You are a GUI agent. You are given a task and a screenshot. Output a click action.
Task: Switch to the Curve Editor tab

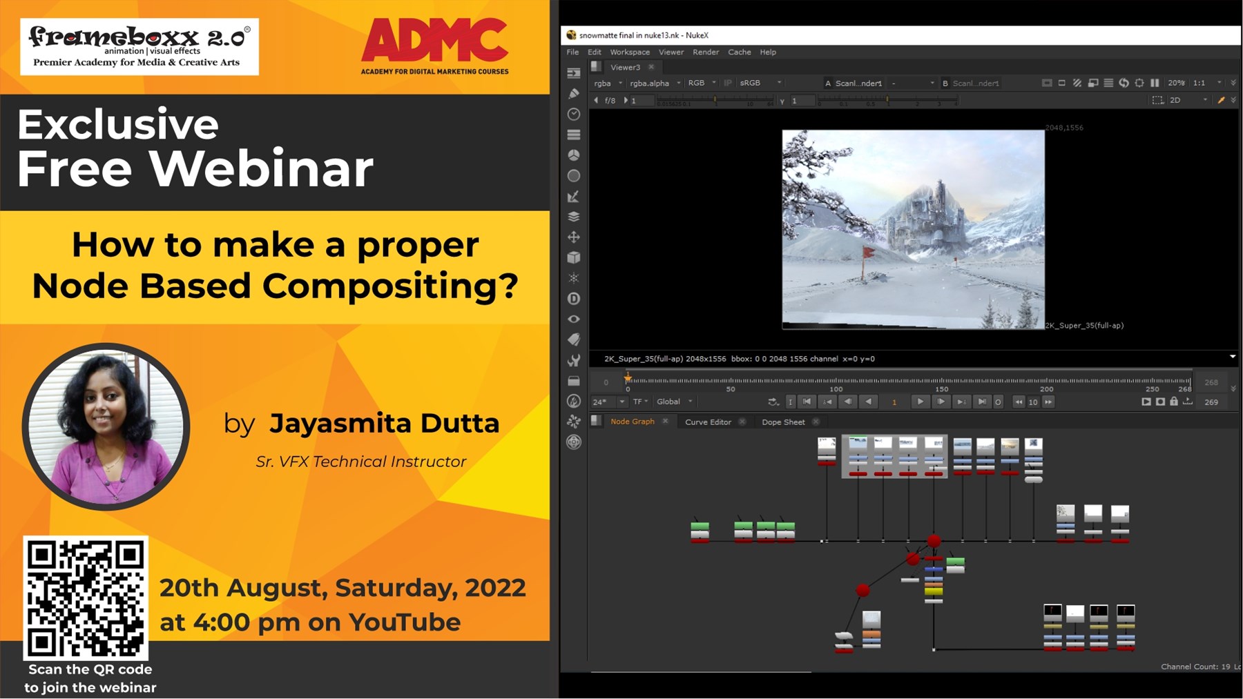[707, 422]
